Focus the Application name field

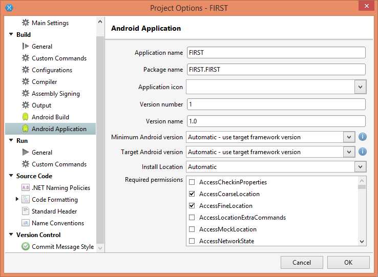tap(276, 53)
